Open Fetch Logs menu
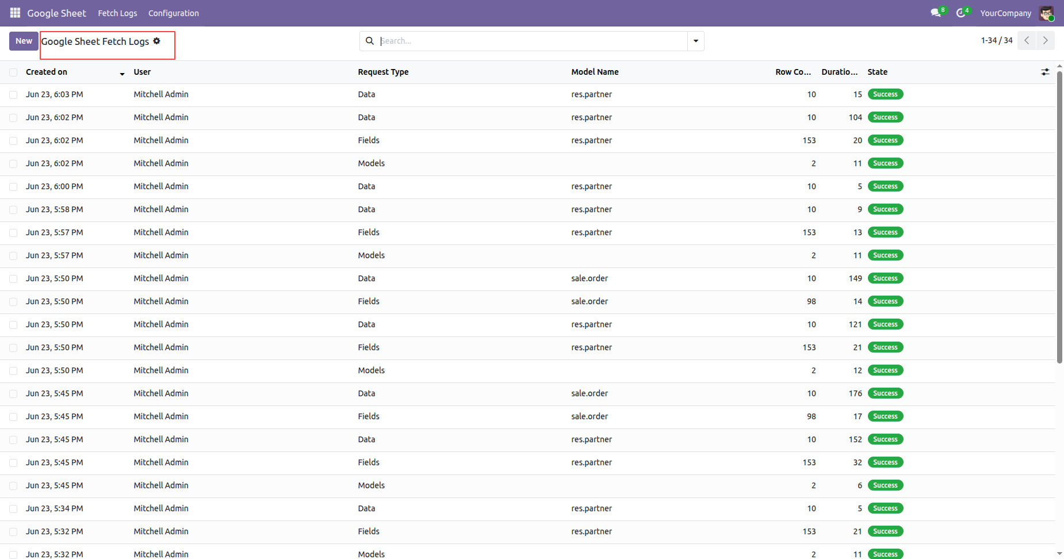 coord(117,13)
